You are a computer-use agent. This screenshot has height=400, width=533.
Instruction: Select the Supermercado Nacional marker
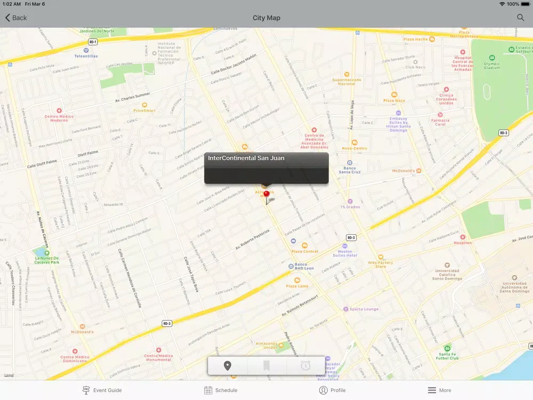[347, 74]
